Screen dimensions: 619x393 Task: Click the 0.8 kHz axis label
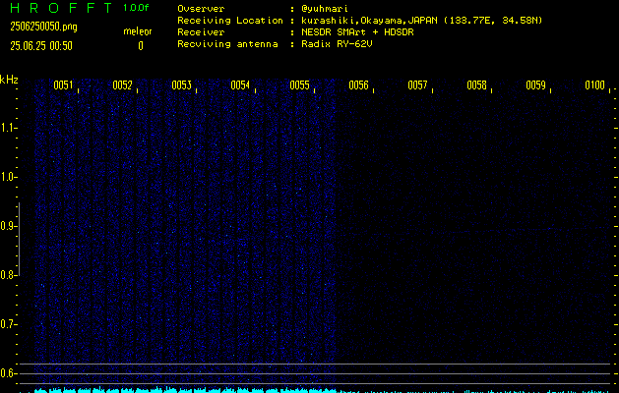[8, 275]
